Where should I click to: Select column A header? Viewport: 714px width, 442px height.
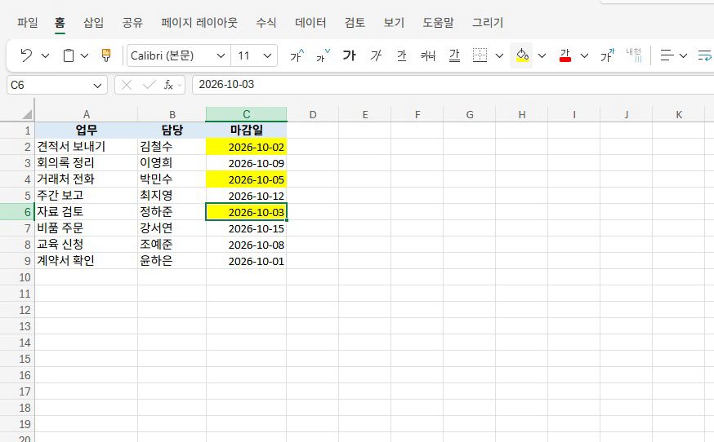click(86, 115)
